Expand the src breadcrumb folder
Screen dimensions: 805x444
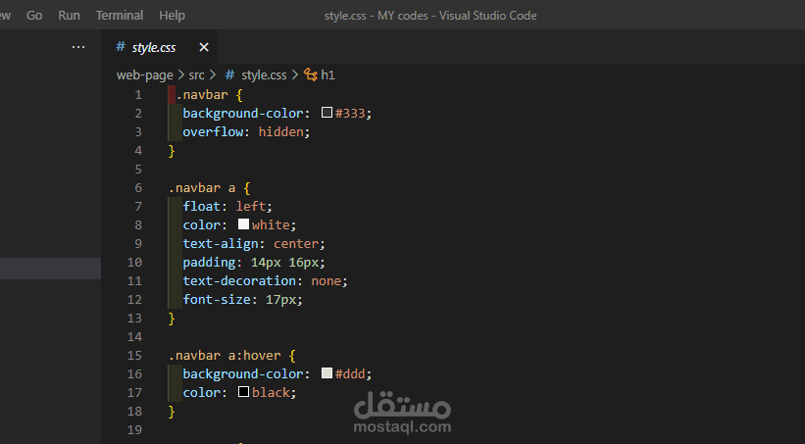197,74
